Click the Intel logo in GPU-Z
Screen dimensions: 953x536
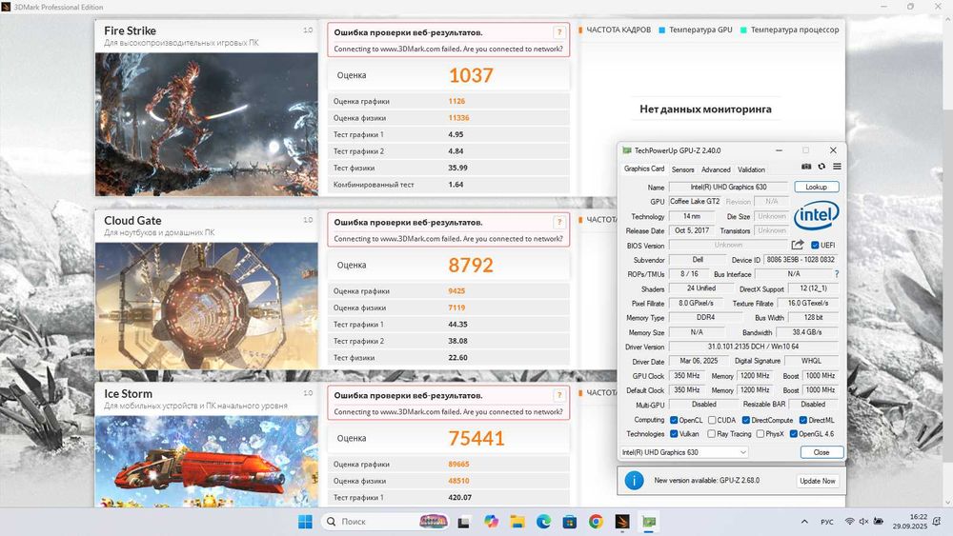coord(817,215)
